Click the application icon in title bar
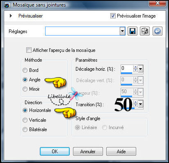This screenshot has width=169, height=163. 7,5
